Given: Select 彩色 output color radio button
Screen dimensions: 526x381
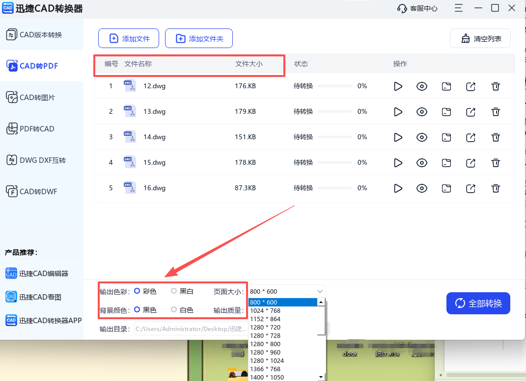Looking at the screenshot, I should pos(137,291).
